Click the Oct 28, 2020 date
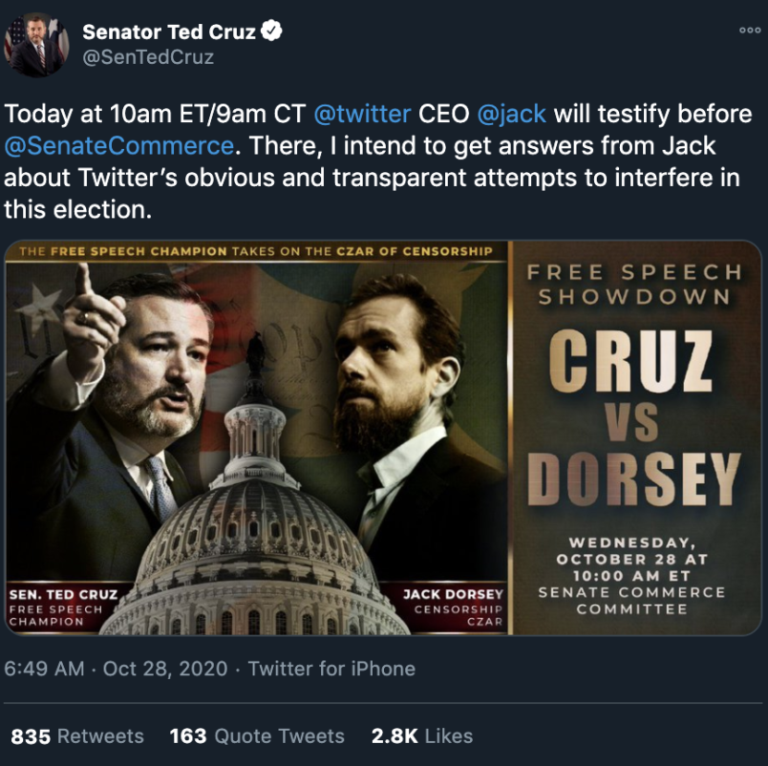This screenshot has height=766, width=768. pyautogui.click(x=165, y=669)
